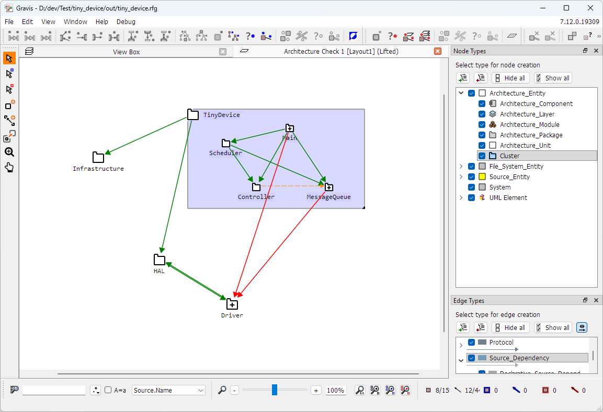The height and width of the screenshot is (412, 603).
Task: Click the first toolbar icon at far left
Action: coord(14,37)
